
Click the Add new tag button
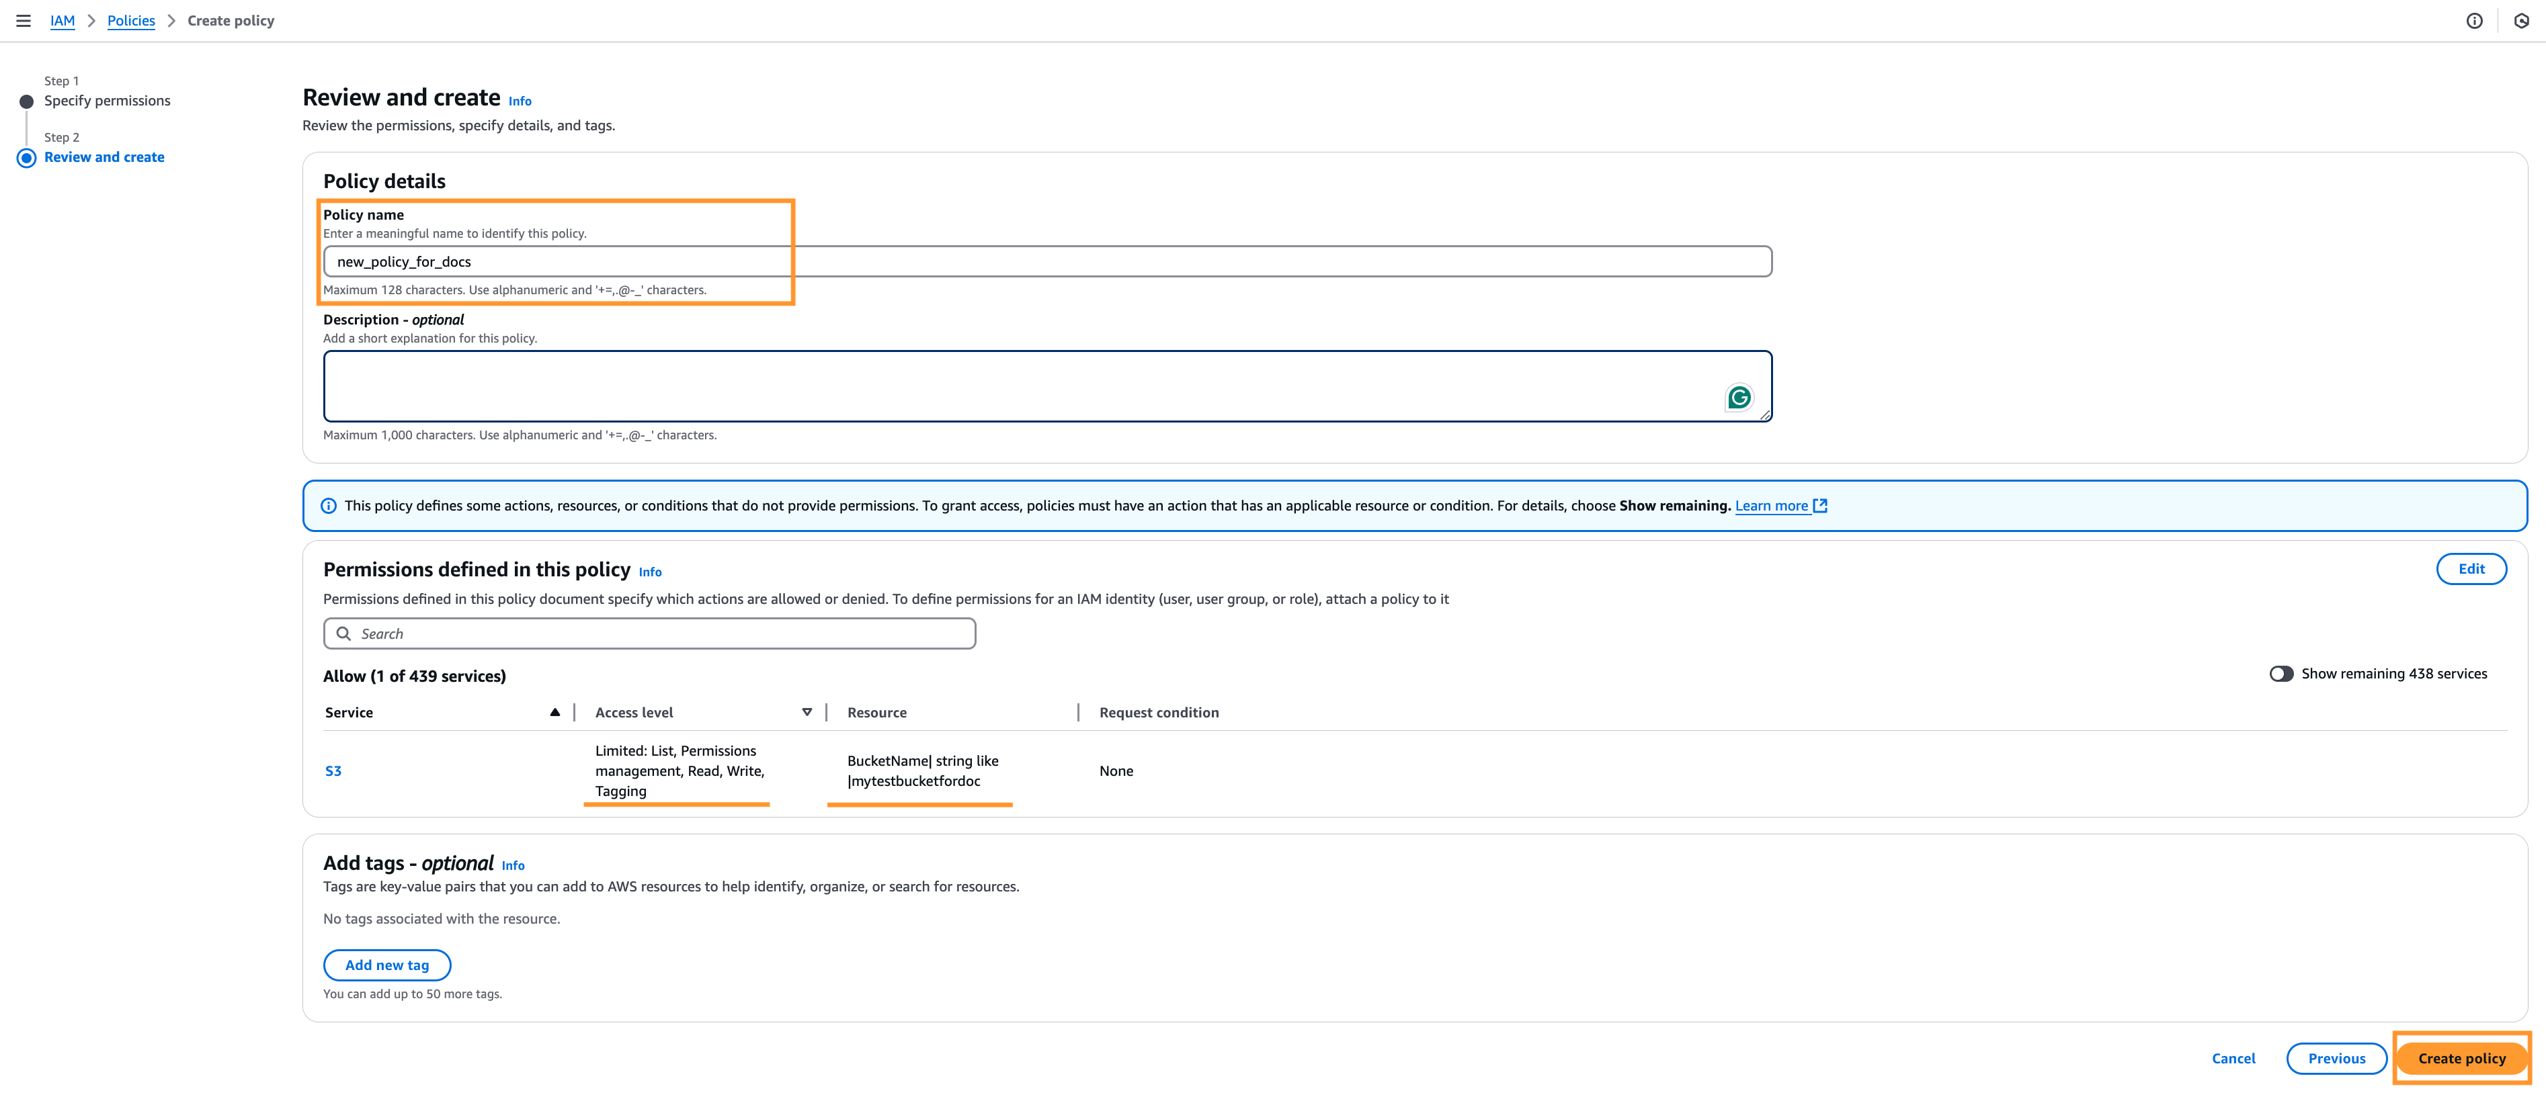click(x=386, y=965)
